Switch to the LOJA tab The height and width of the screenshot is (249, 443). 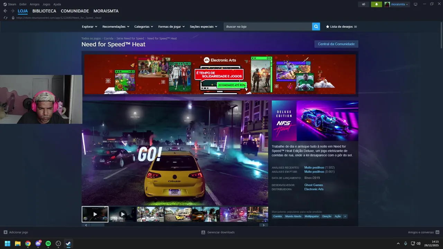pyautogui.click(x=23, y=11)
